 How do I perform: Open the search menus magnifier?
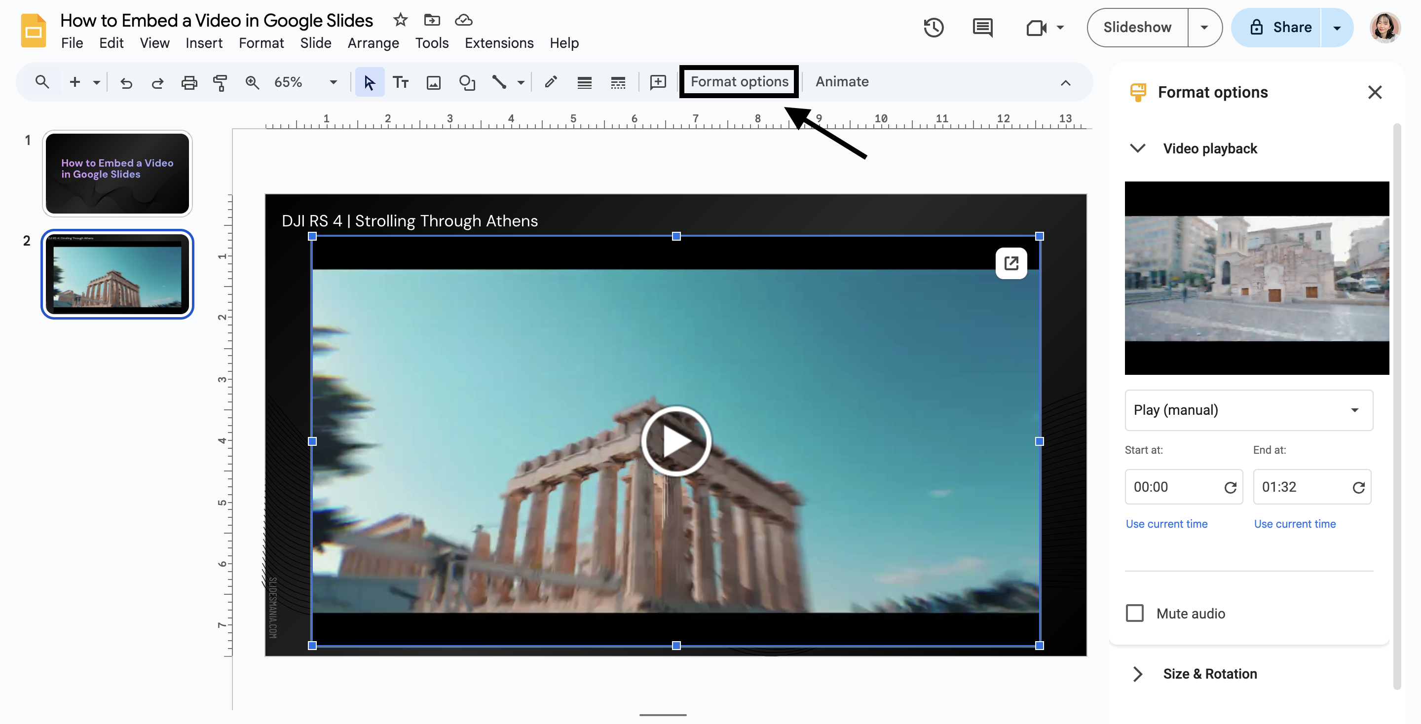42,82
